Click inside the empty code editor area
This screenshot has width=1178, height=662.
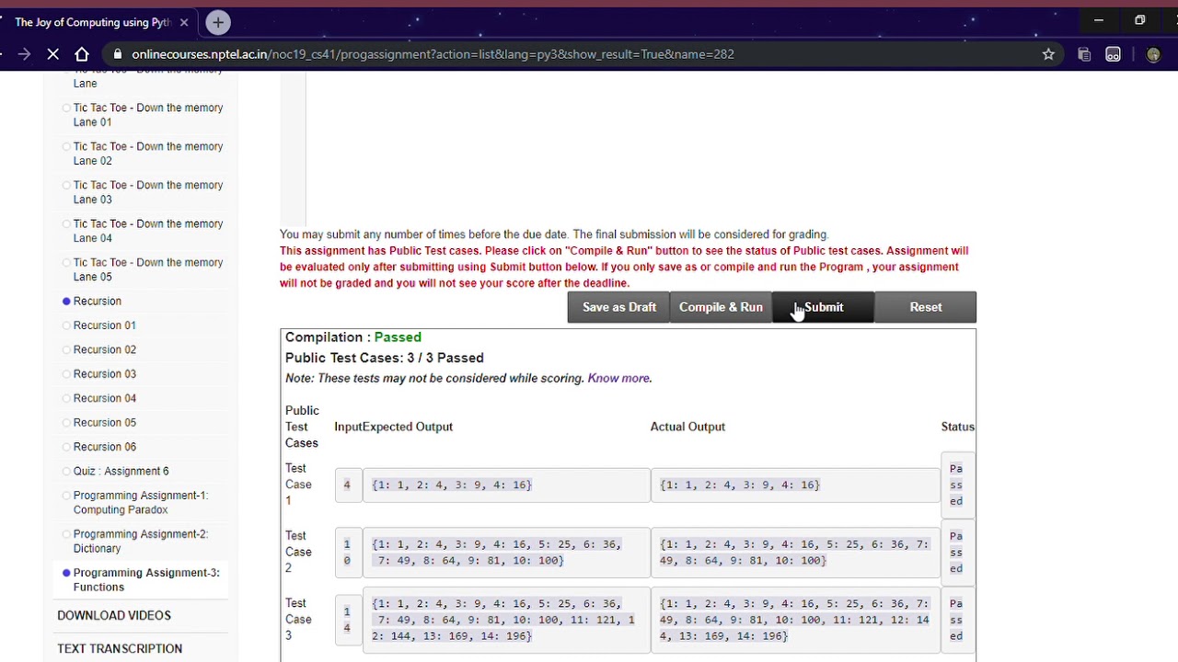pyautogui.click(x=640, y=147)
